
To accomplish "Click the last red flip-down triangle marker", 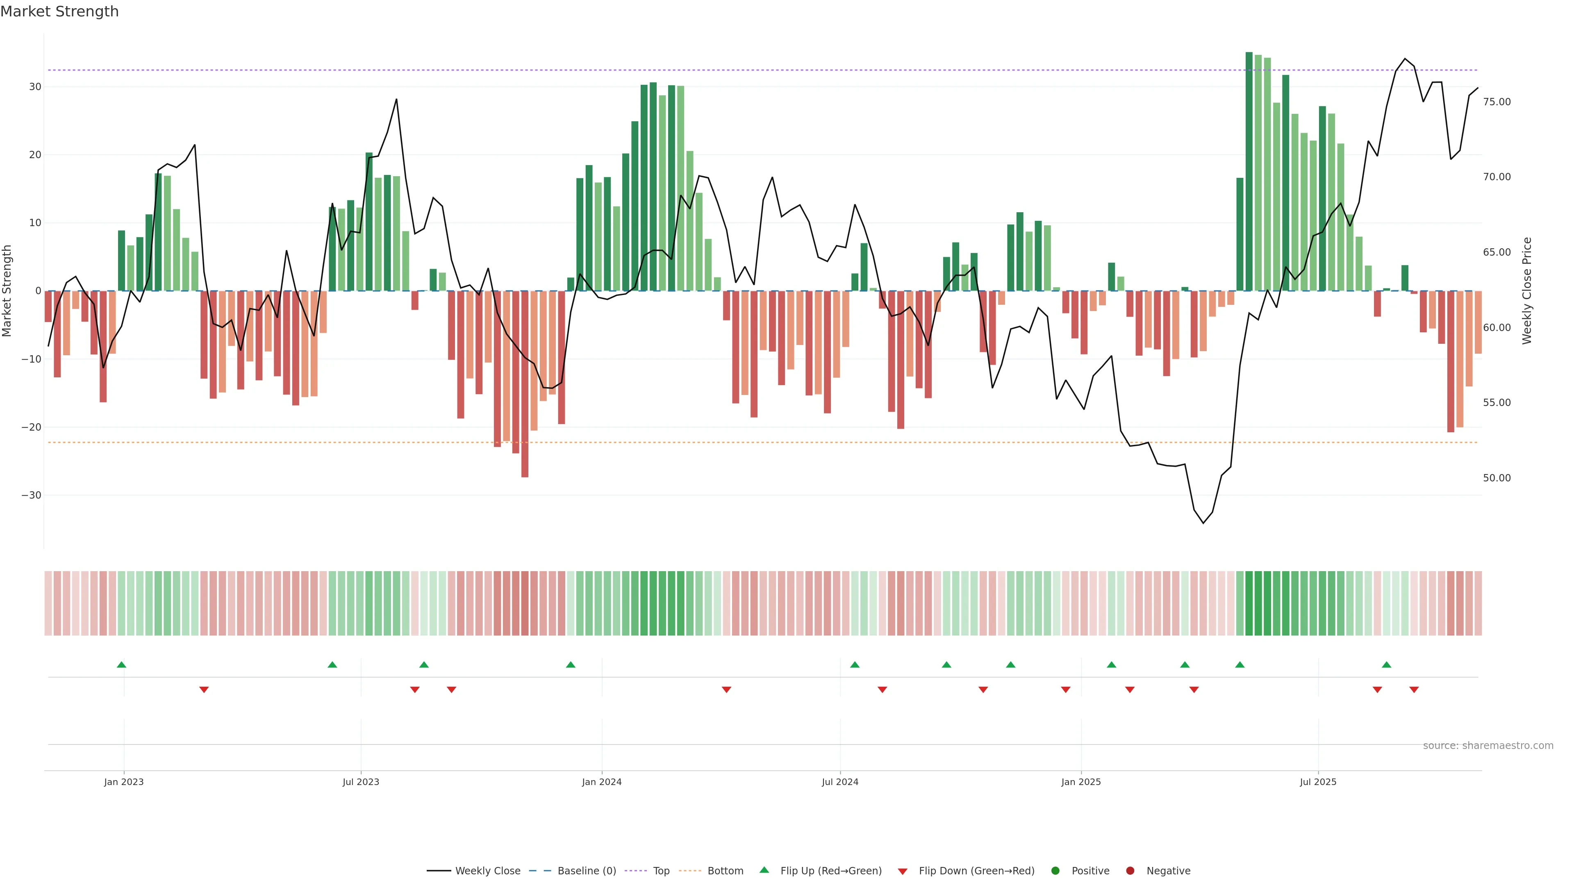I will tap(1414, 690).
